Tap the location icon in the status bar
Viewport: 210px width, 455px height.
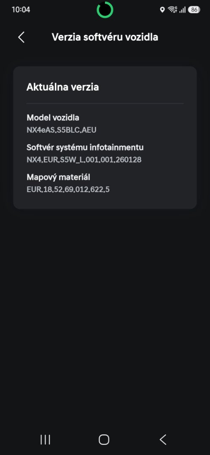[x=162, y=10]
